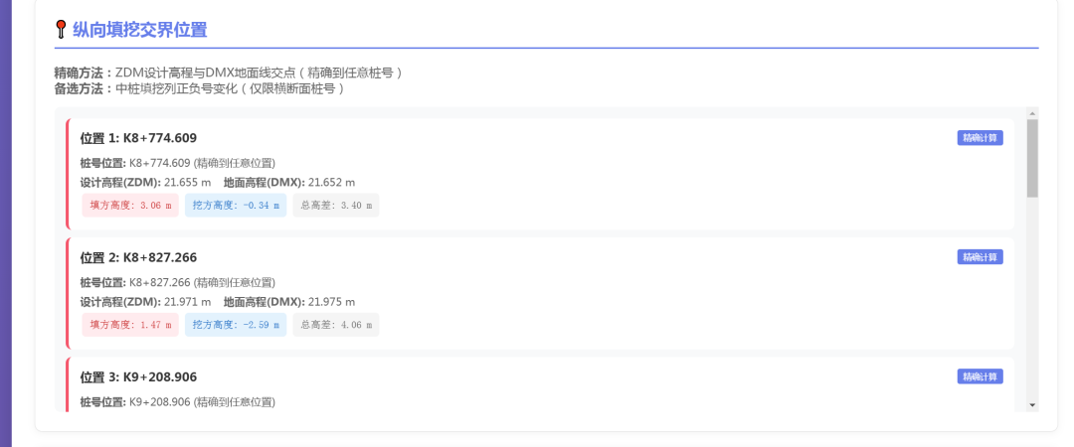The height and width of the screenshot is (447, 1074).
Task: Click the 精确计算 badge on 位置 2
Action: (x=980, y=256)
